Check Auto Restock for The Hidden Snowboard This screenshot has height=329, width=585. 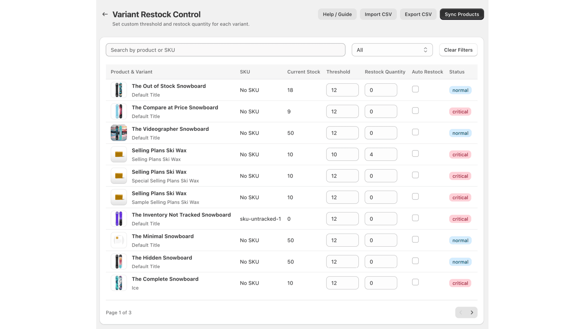(x=415, y=261)
